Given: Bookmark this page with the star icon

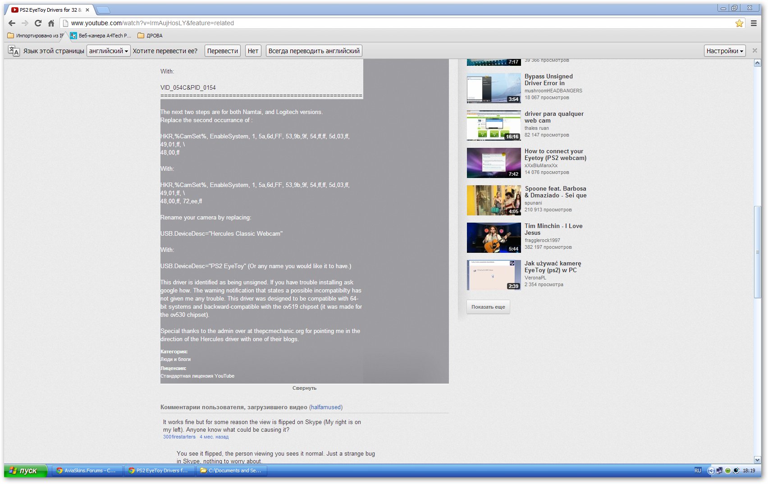Looking at the screenshot, I should click(x=739, y=23).
